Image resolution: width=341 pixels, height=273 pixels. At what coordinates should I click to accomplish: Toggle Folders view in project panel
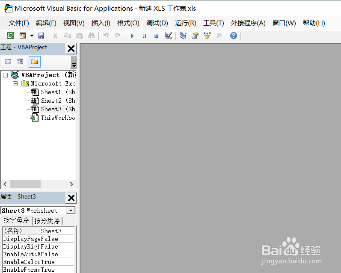tap(35, 62)
